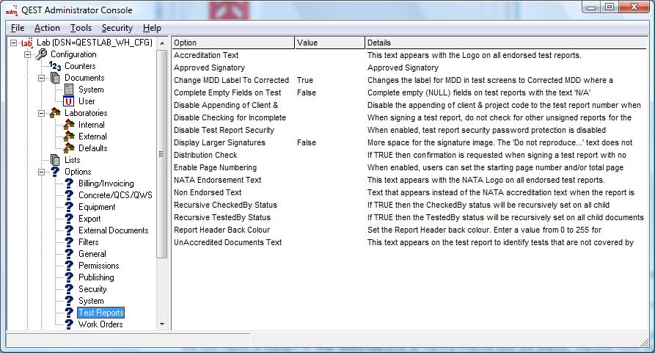Click the tree panel scroll down arrow
Viewport: 655px width, 353px height.
(162, 324)
